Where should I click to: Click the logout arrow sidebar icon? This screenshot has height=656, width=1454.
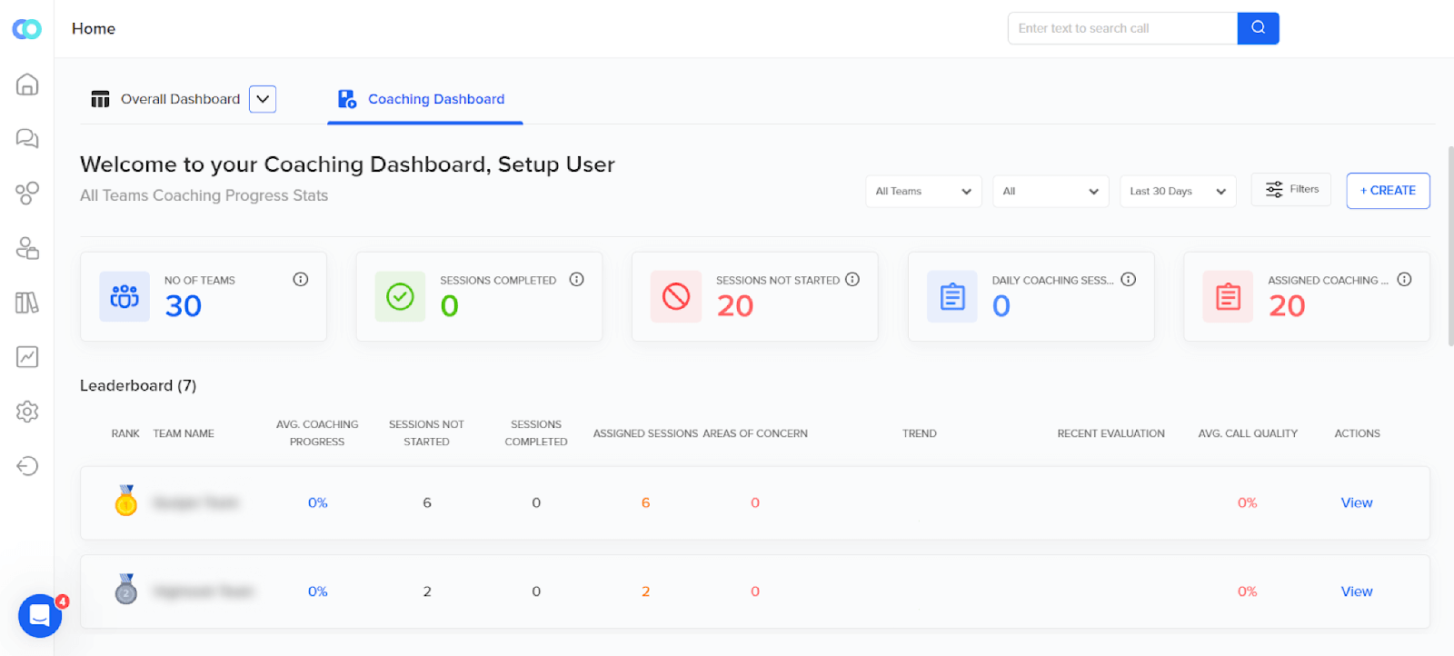click(x=27, y=466)
